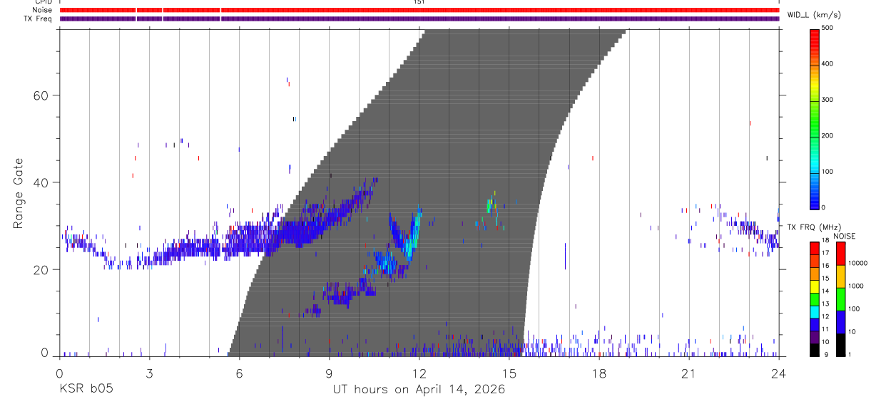
Task: Click the 'Noise' row label
Action: [42, 11]
